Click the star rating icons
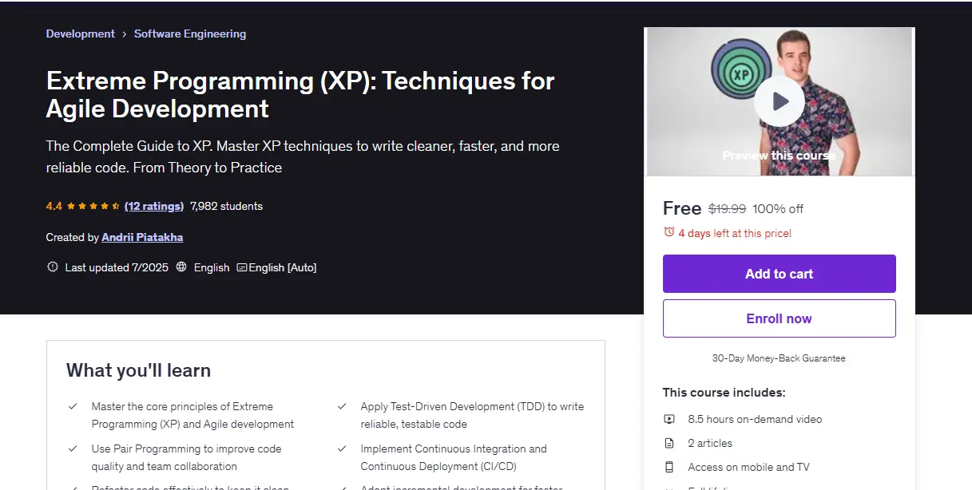This screenshot has width=972, height=490. (x=93, y=206)
